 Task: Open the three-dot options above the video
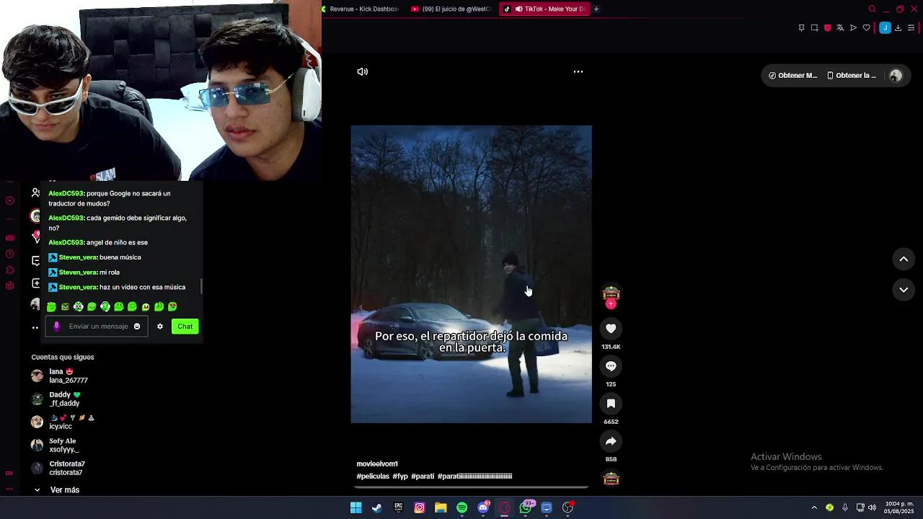[x=578, y=71]
